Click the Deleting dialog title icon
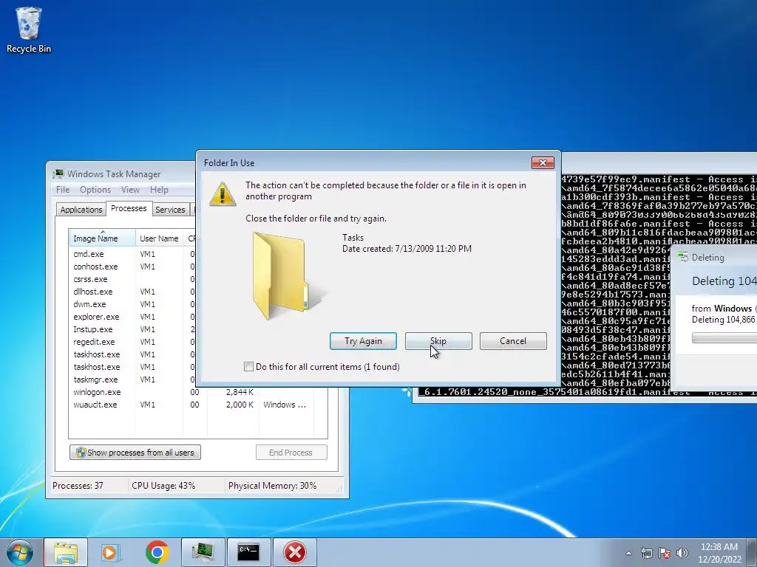 [x=683, y=258]
